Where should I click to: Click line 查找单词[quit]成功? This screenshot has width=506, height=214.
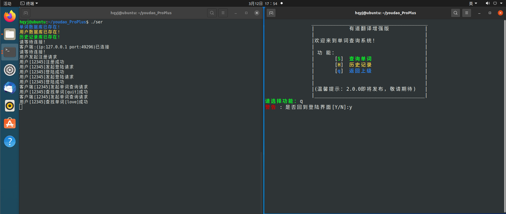pos(54,92)
